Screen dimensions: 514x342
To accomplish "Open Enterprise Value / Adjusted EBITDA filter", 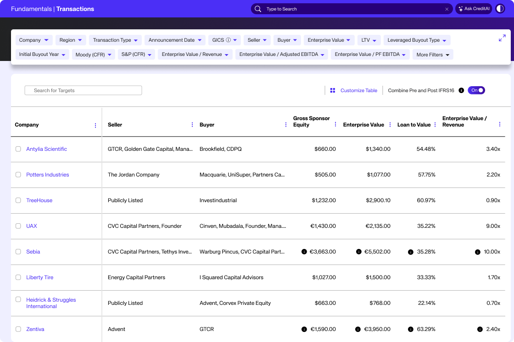I will click(x=282, y=55).
